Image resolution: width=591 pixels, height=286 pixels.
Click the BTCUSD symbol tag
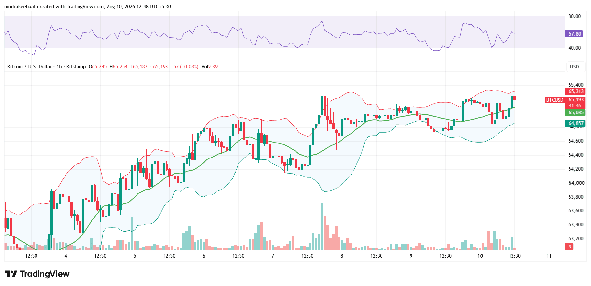click(555, 100)
